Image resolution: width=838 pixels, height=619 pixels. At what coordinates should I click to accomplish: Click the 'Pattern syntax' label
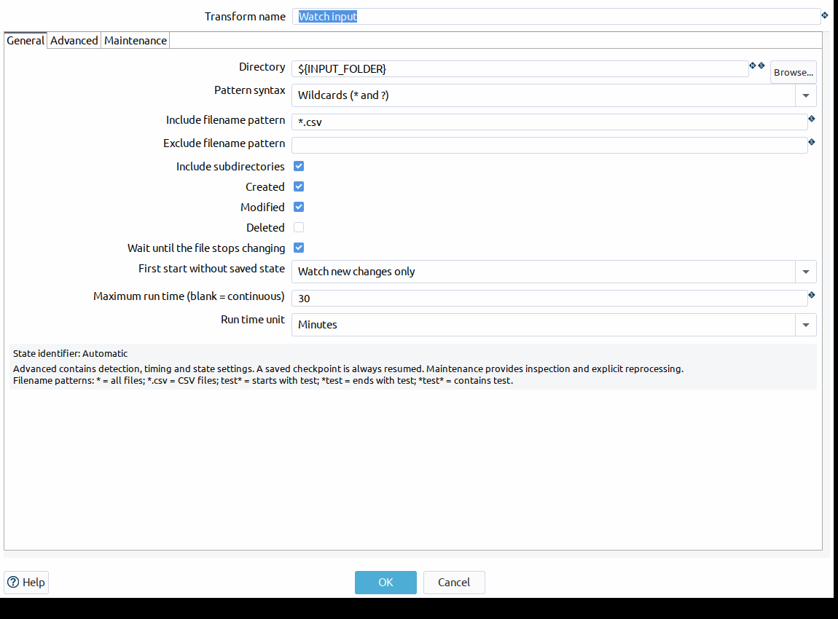pos(250,90)
